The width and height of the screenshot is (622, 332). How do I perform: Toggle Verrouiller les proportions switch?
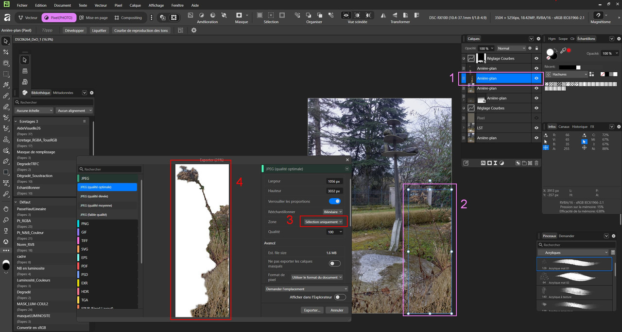click(335, 201)
